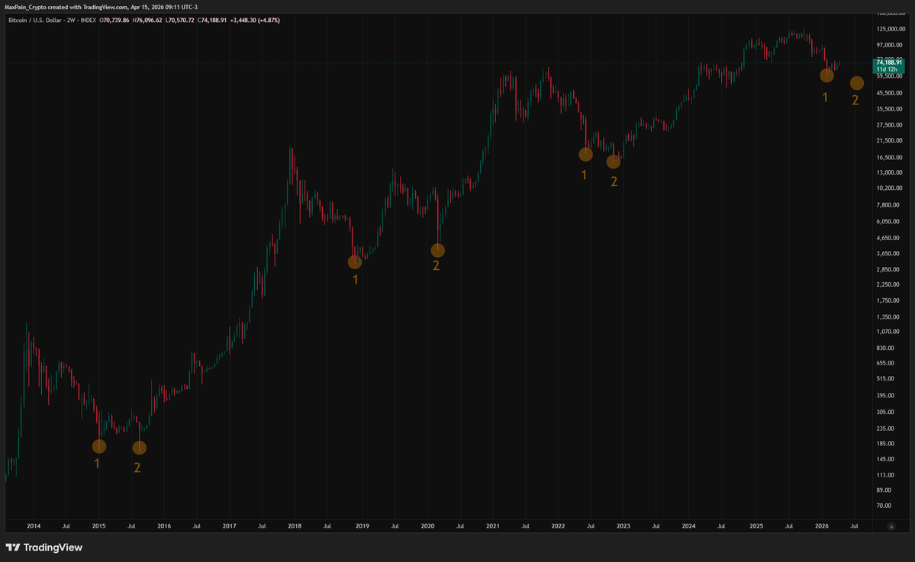
Task: Click the 2018 label on time axis
Action: tap(295, 526)
